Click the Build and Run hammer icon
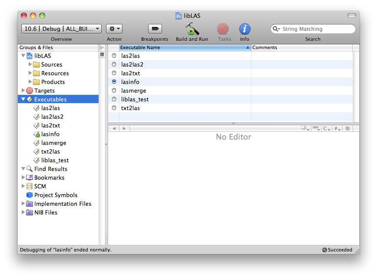 [192, 29]
